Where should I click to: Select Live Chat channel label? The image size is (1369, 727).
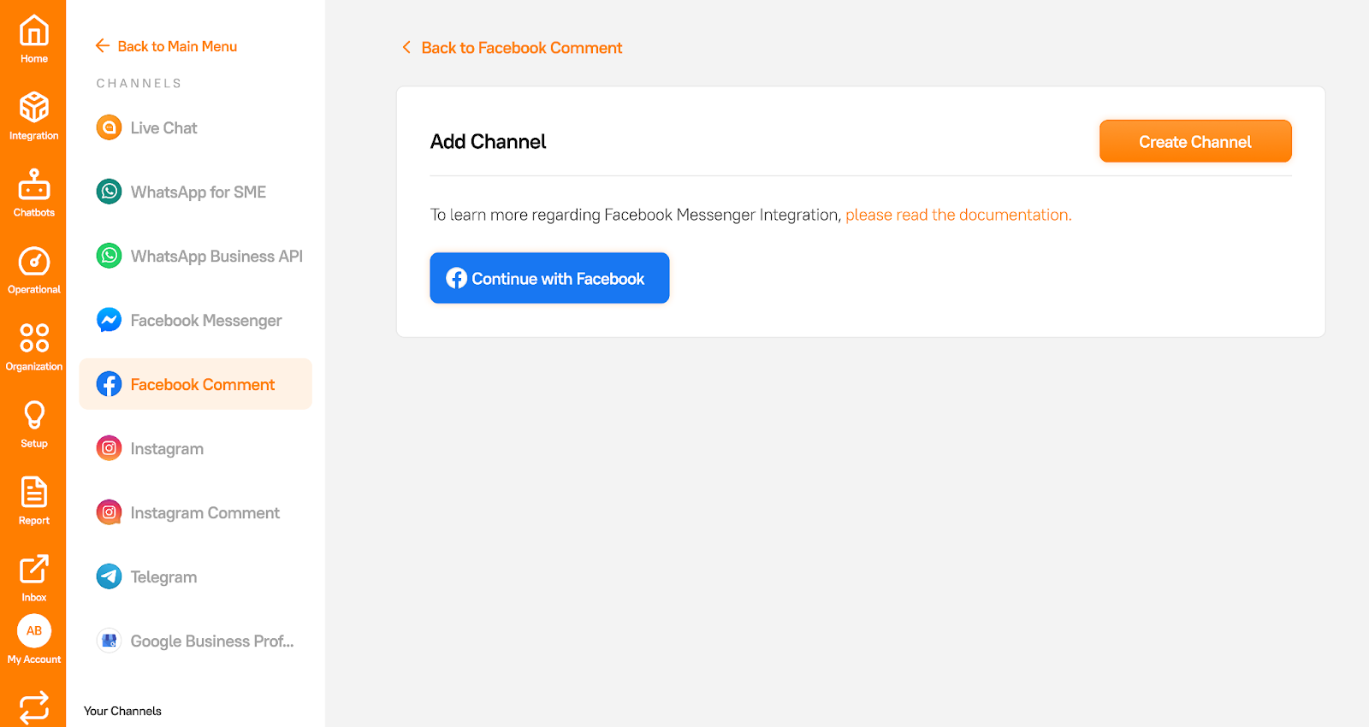[x=163, y=128]
